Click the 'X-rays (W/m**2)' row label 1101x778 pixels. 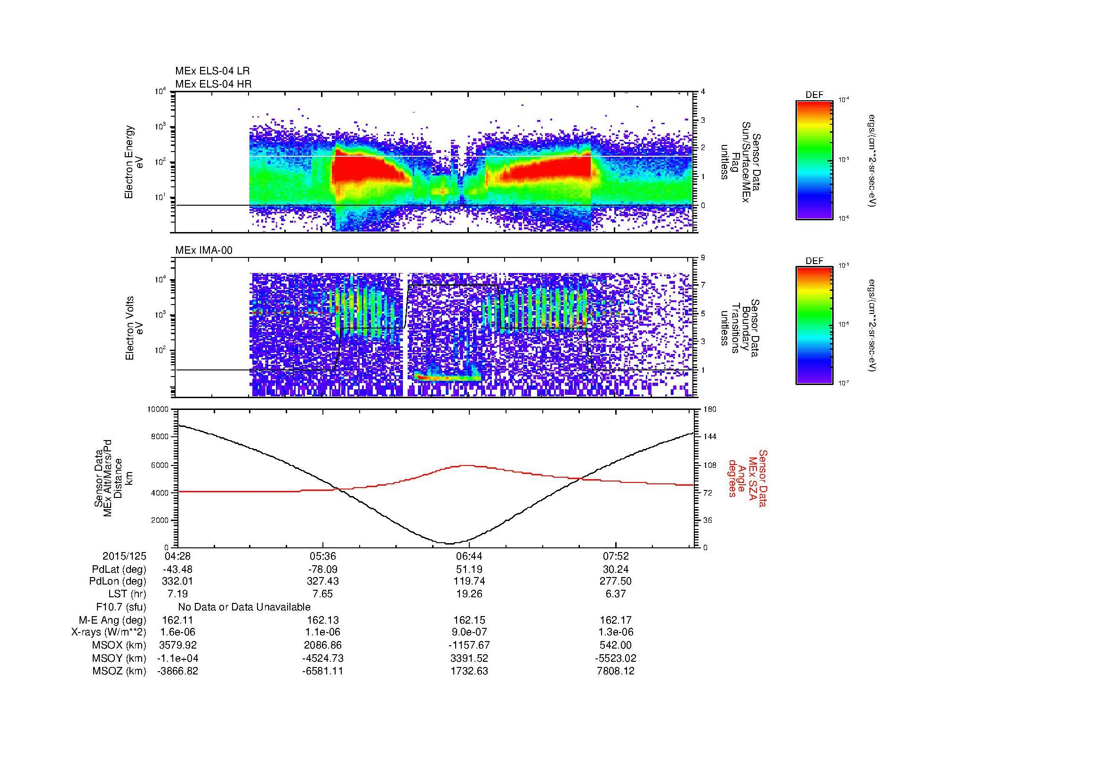tap(109, 633)
